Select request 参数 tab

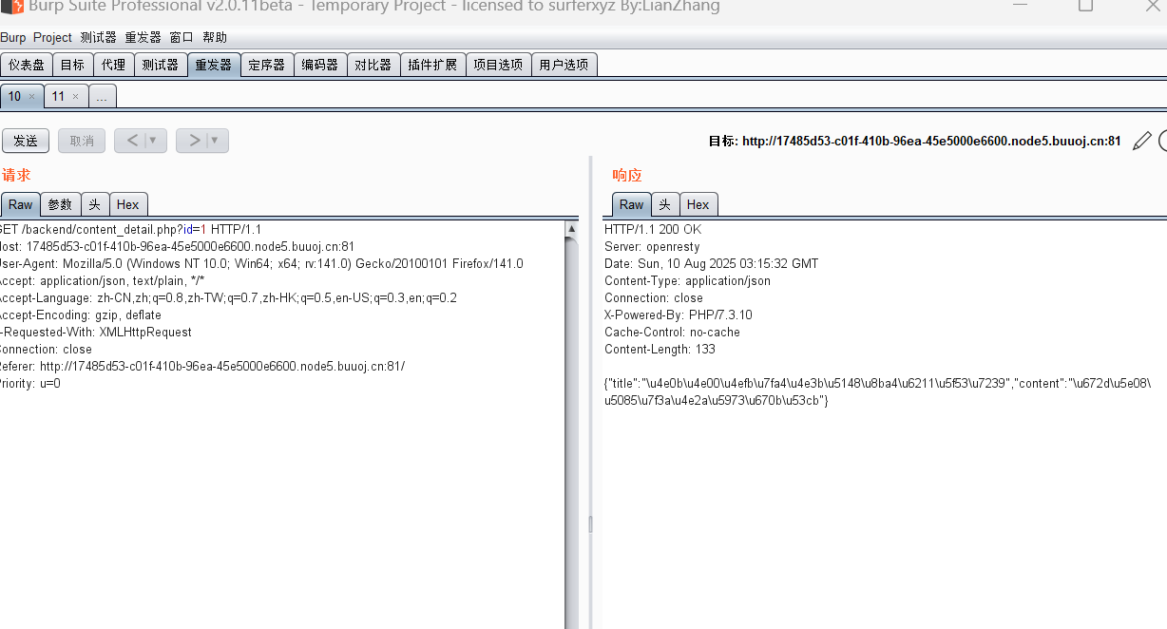(60, 204)
